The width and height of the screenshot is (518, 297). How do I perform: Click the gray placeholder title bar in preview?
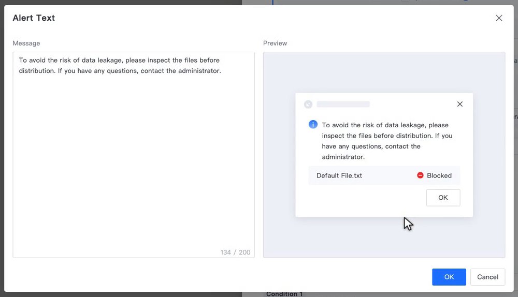pos(343,105)
